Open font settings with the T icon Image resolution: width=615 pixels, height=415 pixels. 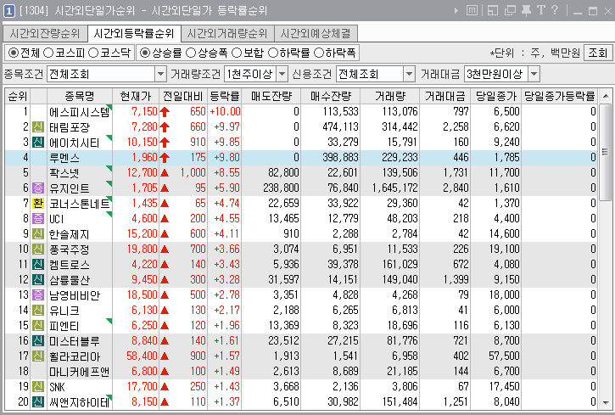click(x=541, y=10)
